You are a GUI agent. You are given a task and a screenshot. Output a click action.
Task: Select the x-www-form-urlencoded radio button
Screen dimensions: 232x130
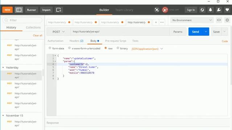click(69, 48)
